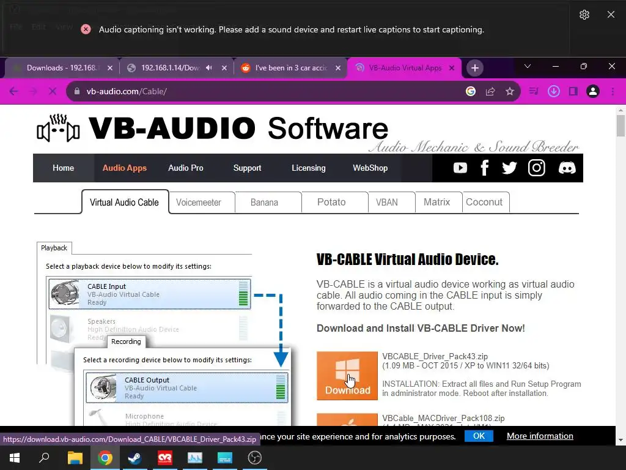Stop loading the page
The width and height of the screenshot is (626, 470).
pos(53,91)
